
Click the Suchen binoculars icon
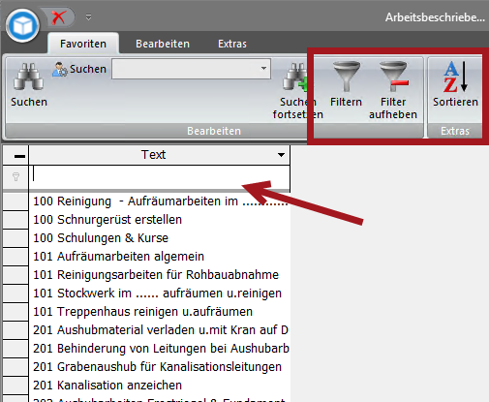(28, 77)
